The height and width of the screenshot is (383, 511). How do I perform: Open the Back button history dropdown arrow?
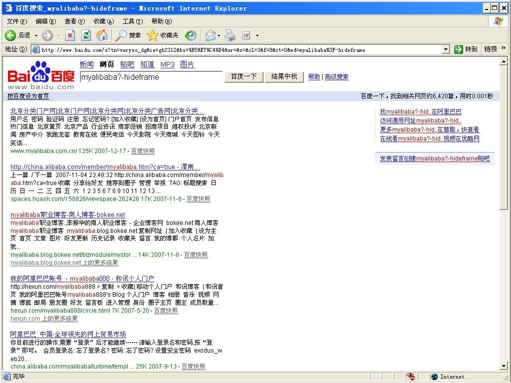[x=35, y=35]
